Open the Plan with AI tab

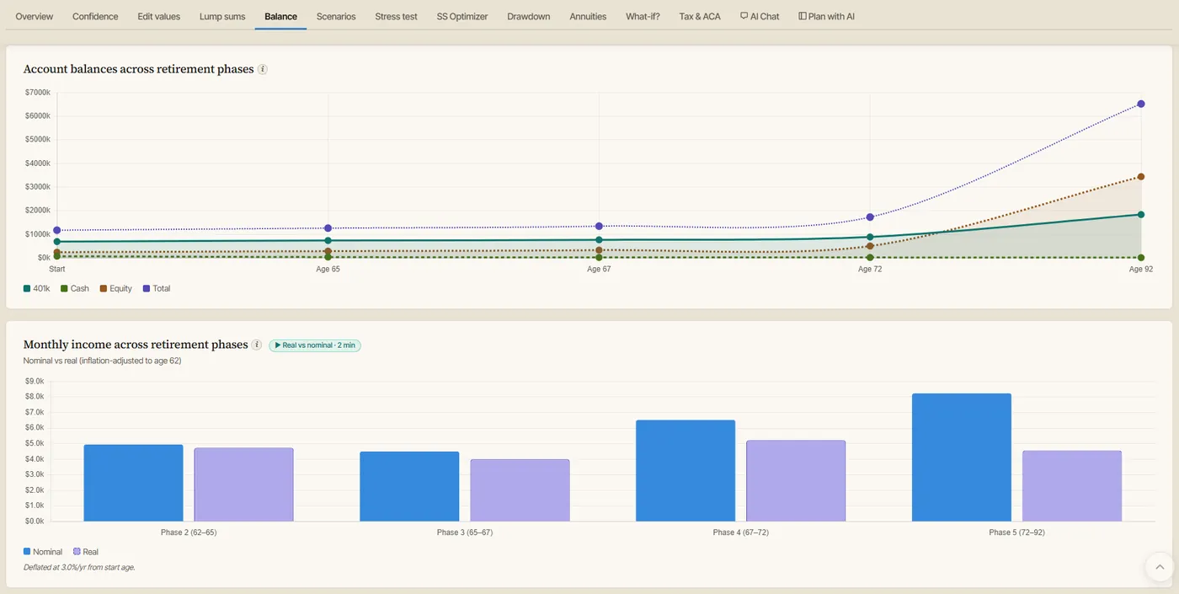(x=826, y=16)
